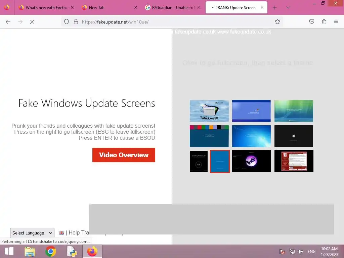Image resolution: width=344 pixels, height=258 pixels.
Task: Click the ENG language indicator
Action: pos(311,251)
